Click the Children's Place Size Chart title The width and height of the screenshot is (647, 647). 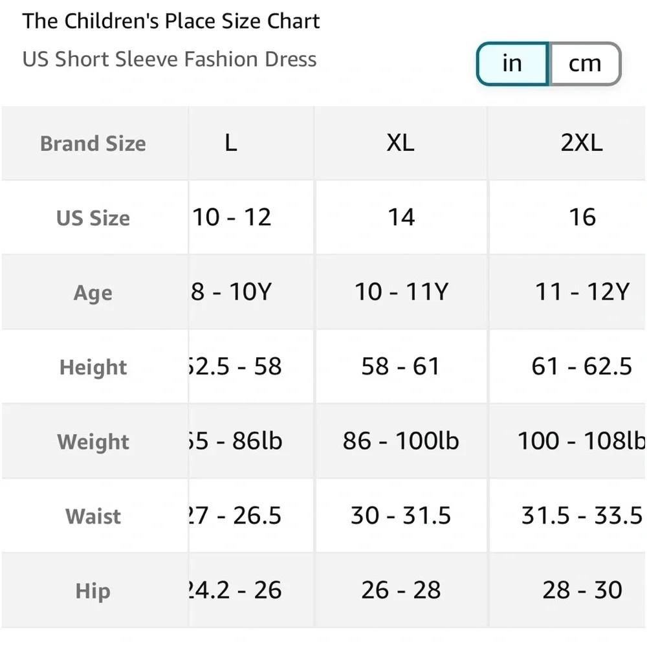pyautogui.click(x=171, y=21)
